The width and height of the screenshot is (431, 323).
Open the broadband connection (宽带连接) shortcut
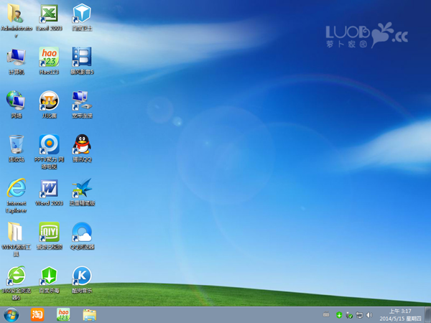pyautogui.click(x=82, y=100)
